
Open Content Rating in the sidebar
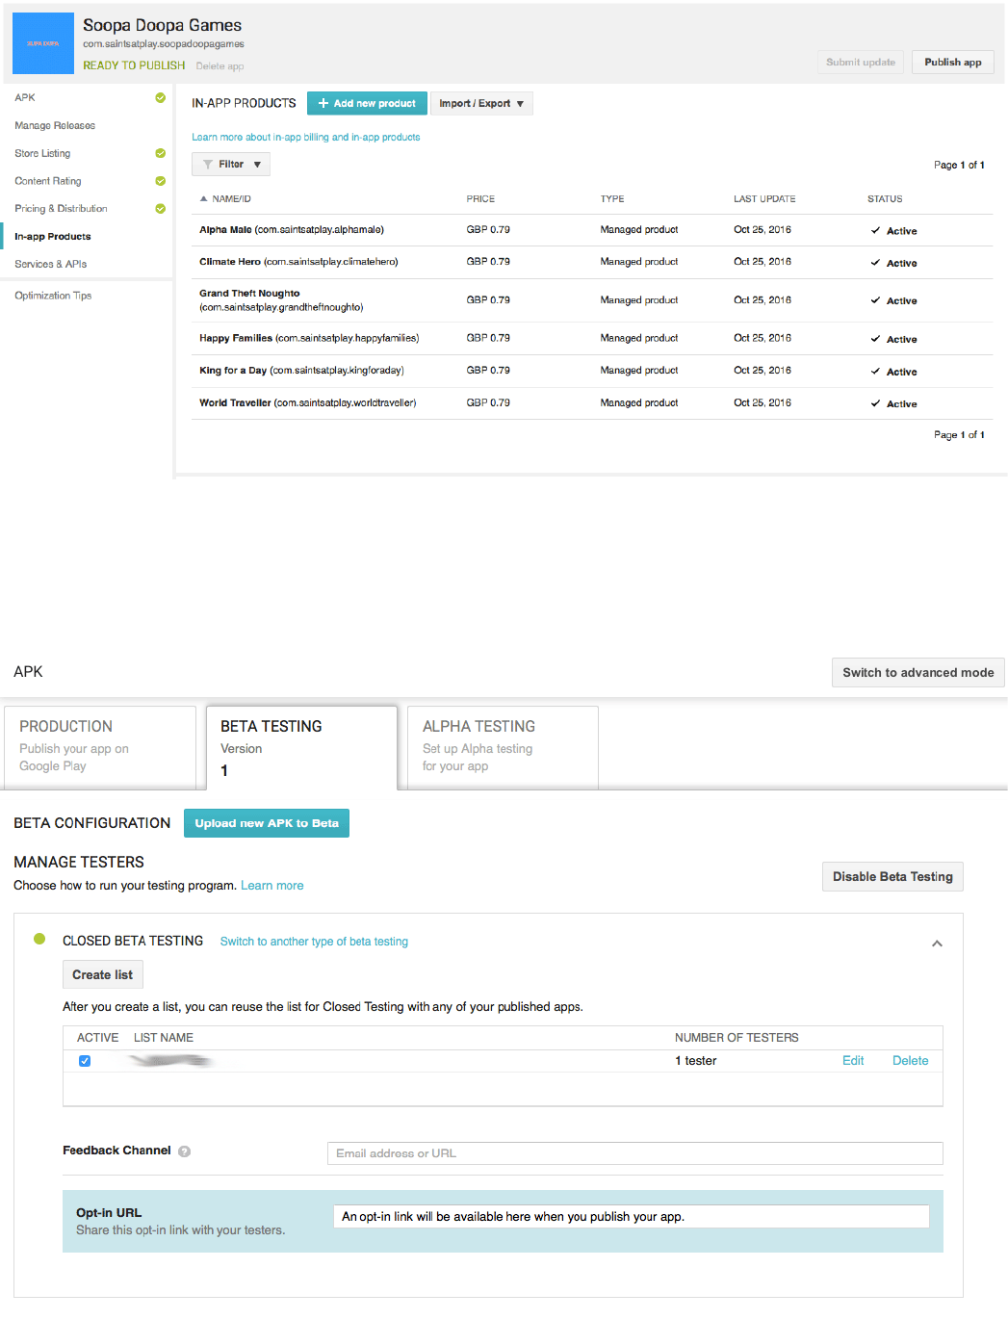[48, 181]
